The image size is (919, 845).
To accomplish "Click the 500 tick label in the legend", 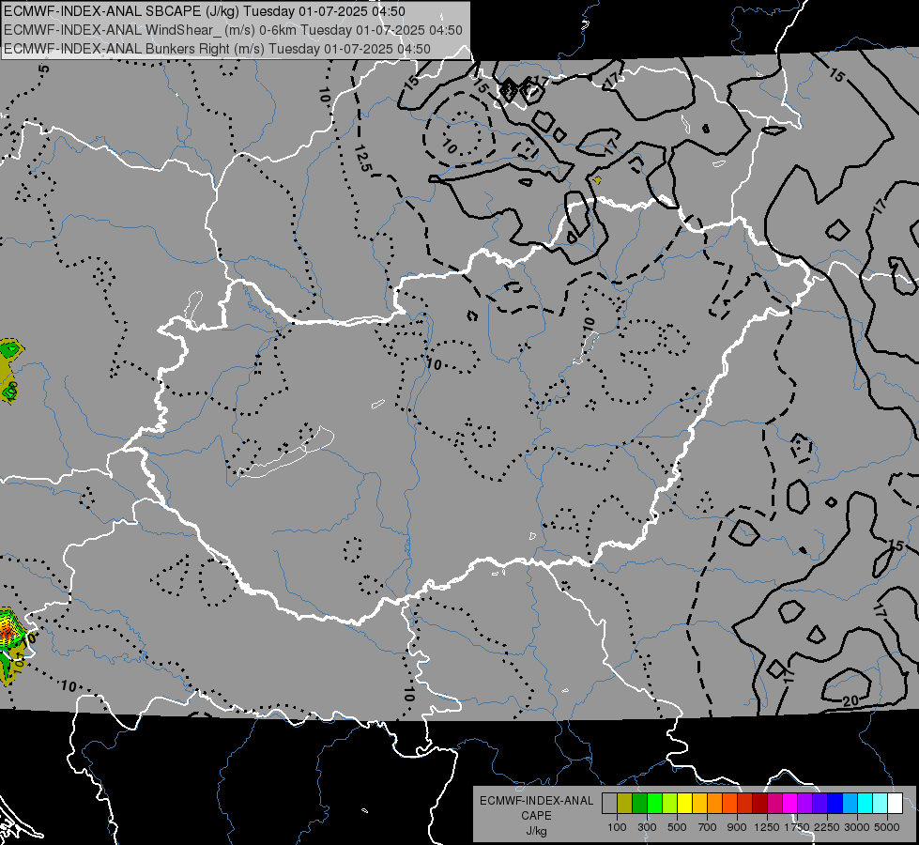I will (677, 827).
